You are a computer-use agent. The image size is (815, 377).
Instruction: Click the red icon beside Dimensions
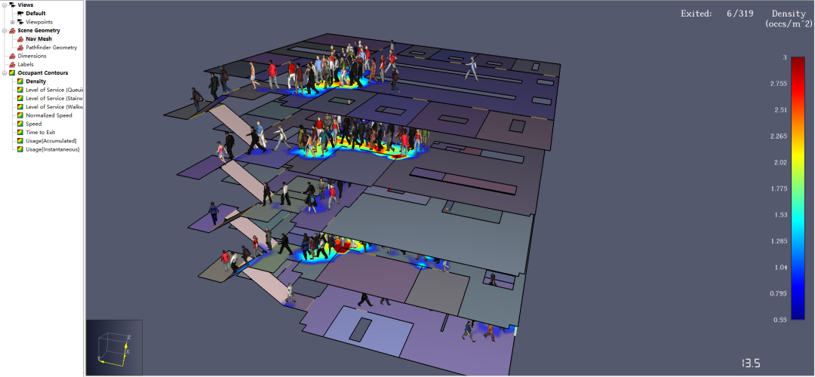pos(12,56)
